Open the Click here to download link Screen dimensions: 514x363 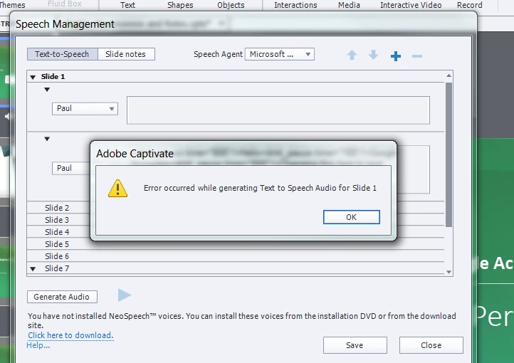(x=70, y=335)
